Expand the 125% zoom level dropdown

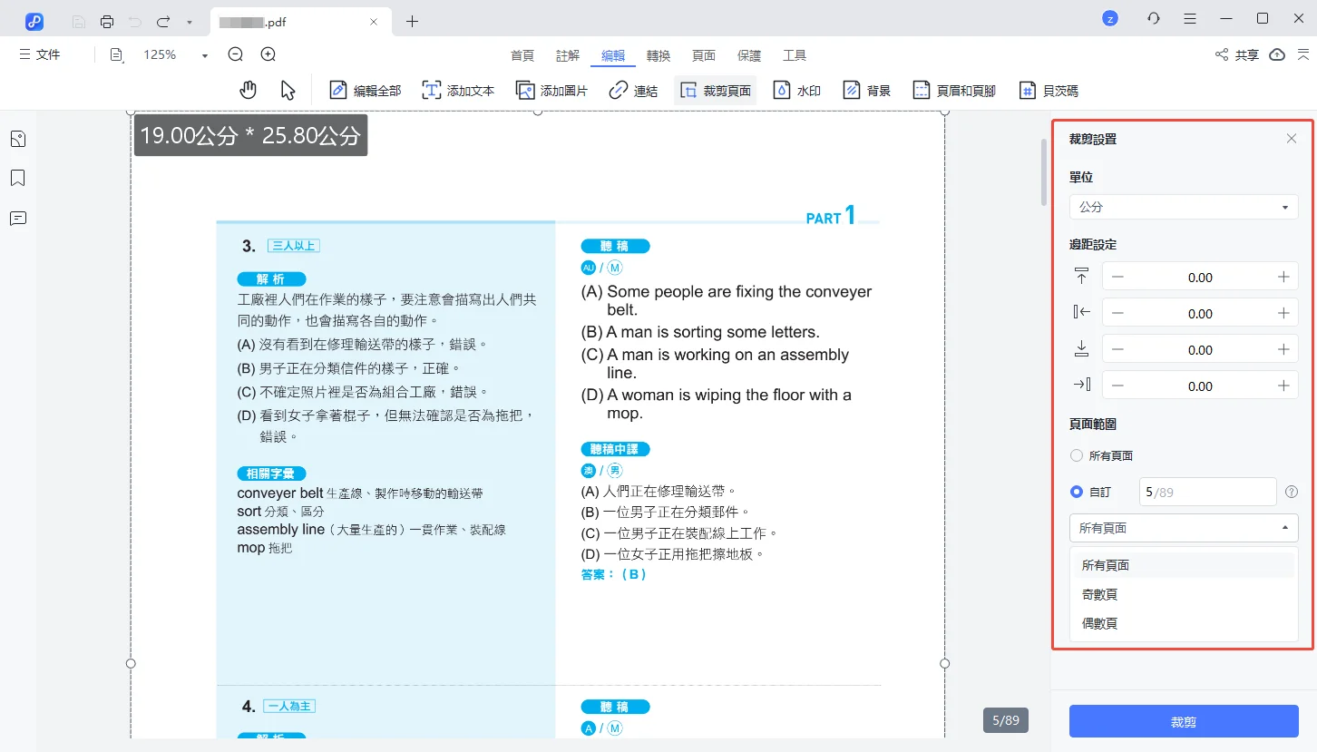click(204, 55)
